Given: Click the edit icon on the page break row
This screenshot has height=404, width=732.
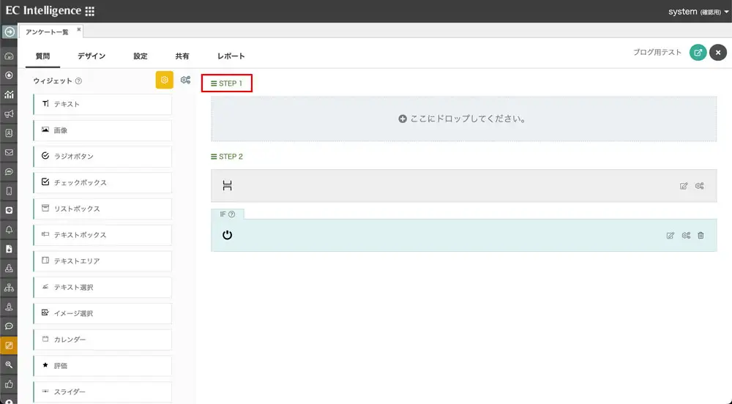Looking at the screenshot, I should (684, 186).
